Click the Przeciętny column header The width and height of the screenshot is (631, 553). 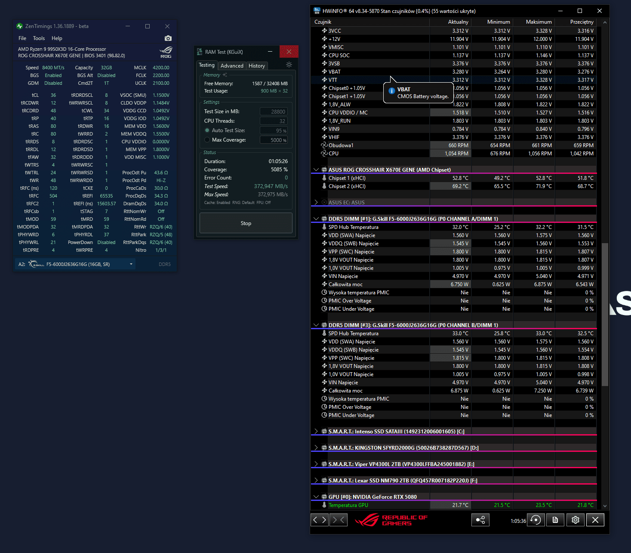576,22
